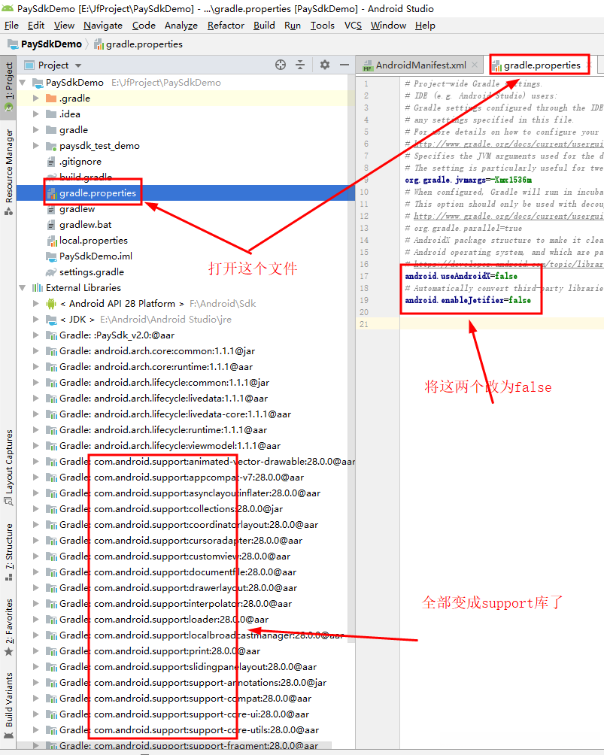
Task: Click the JDK folder icon
Action: pyautogui.click(x=51, y=320)
